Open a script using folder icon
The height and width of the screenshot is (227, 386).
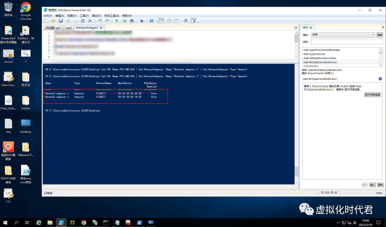pyautogui.click(x=53, y=21)
